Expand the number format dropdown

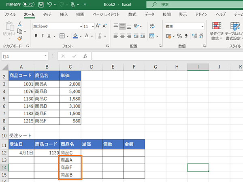point(202,26)
